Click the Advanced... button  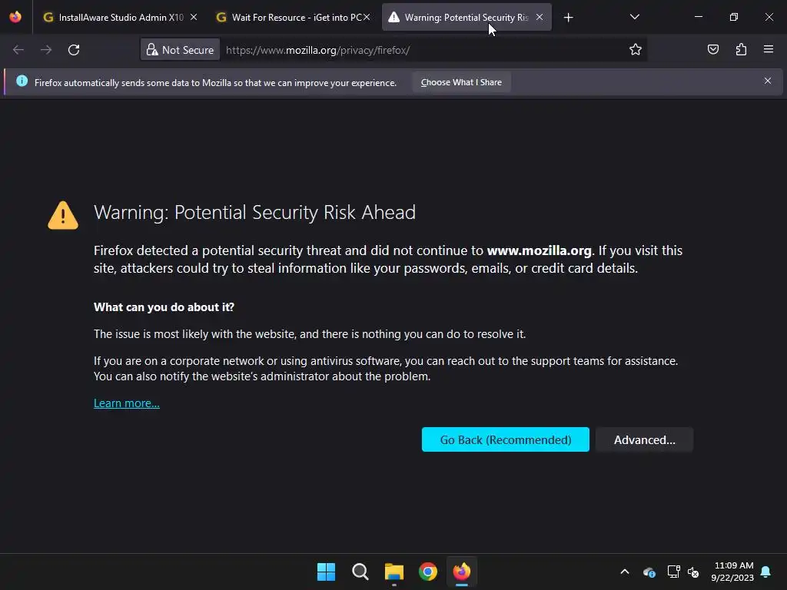pos(645,439)
